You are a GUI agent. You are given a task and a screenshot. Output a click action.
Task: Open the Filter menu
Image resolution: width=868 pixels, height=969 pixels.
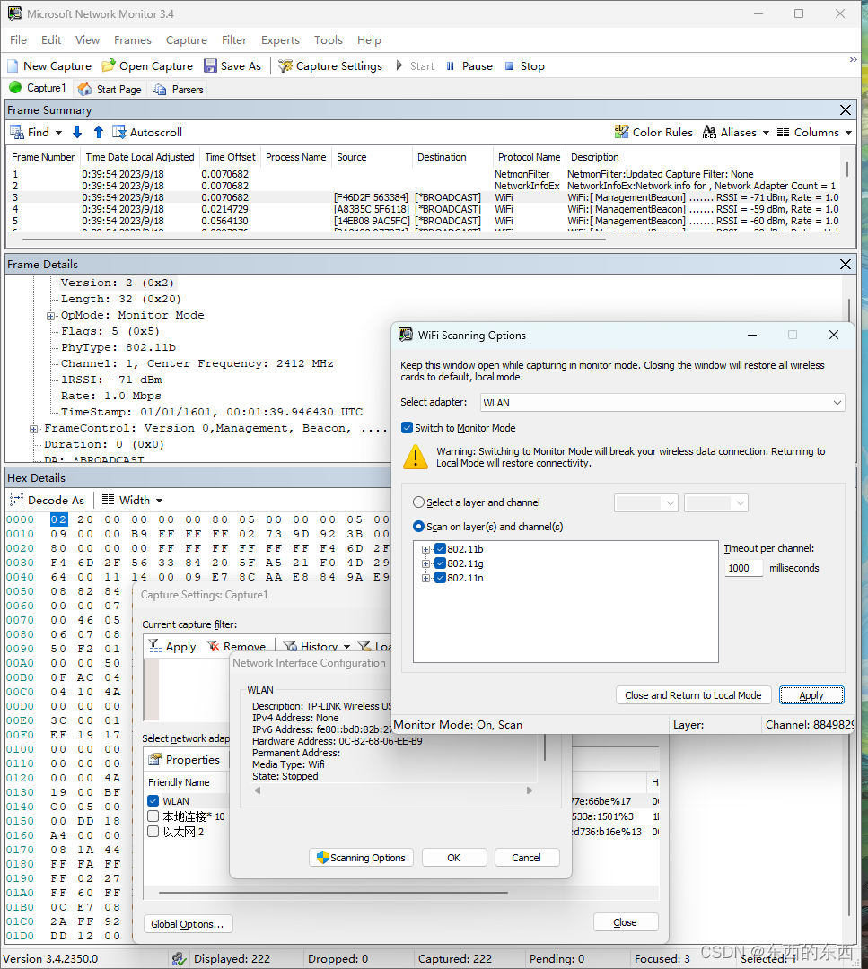234,40
